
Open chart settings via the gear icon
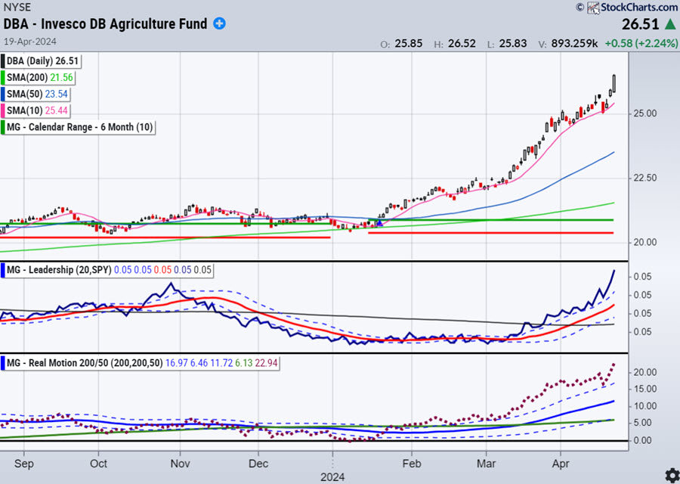tap(669, 474)
